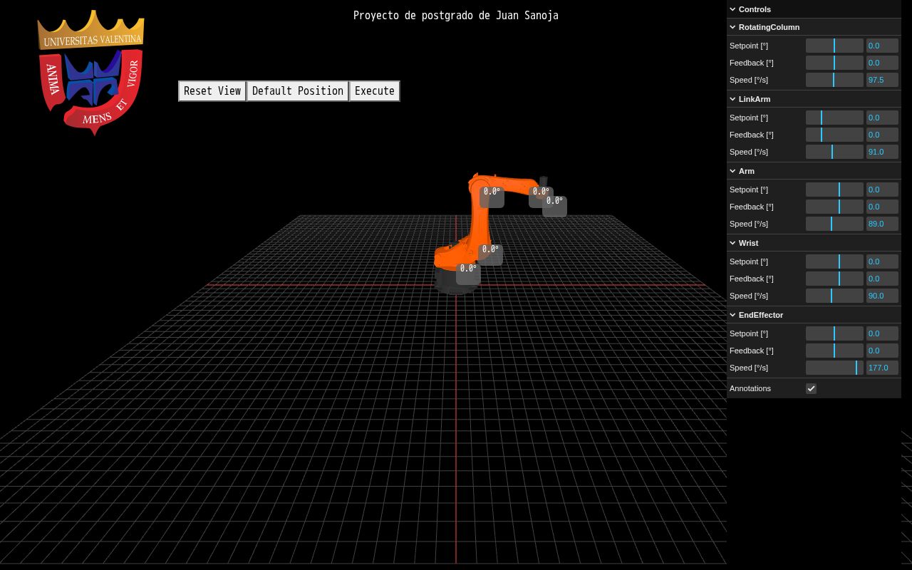
Task: Click the EndEffector Speed value 177.0
Action: (882, 368)
